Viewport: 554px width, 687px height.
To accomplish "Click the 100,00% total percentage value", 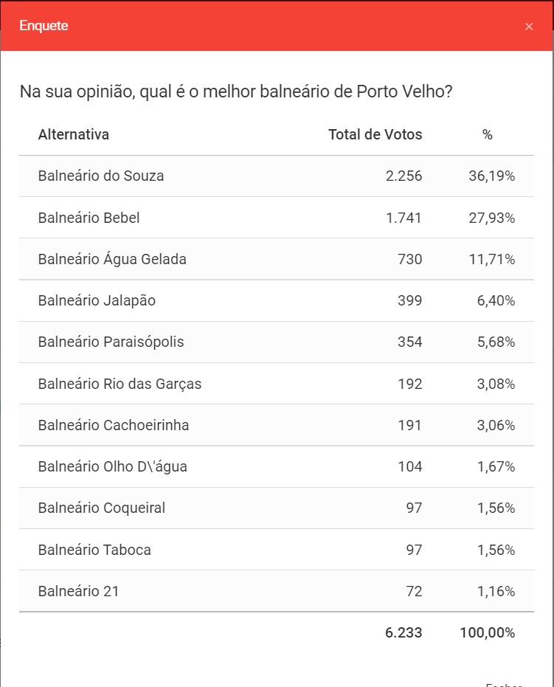I will pyautogui.click(x=486, y=632).
